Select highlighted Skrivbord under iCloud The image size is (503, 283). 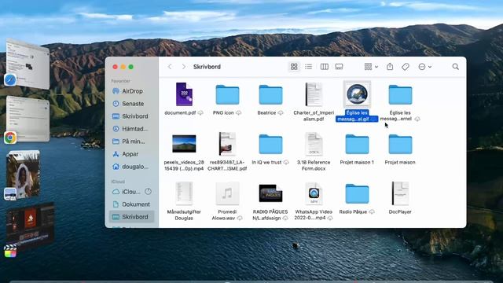(x=131, y=217)
